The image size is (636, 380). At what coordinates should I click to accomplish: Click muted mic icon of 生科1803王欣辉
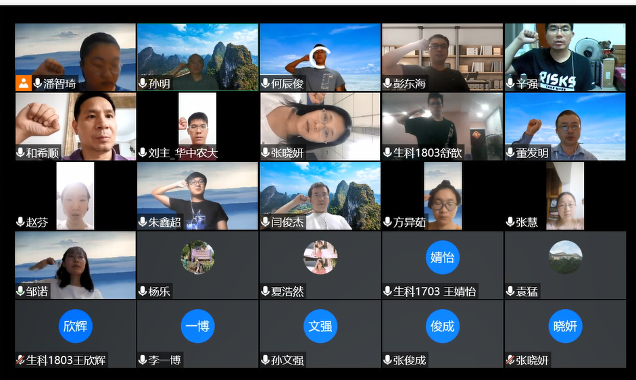(x=20, y=360)
